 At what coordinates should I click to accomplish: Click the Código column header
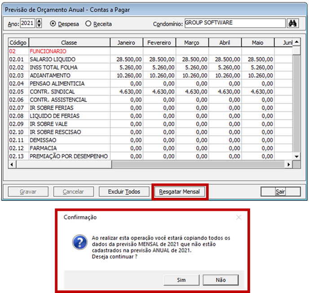(x=18, y=43)
